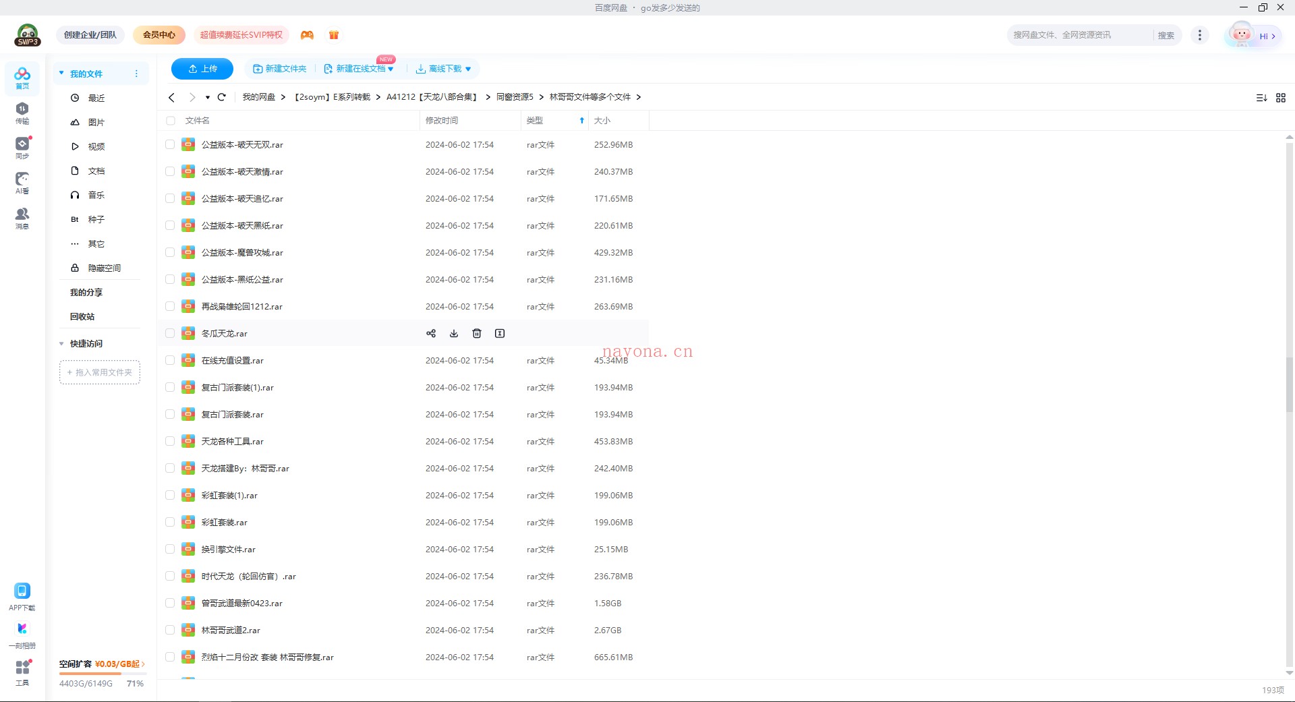
Task: Check the 再战枭雄轮回1212.rar checkbox
Action: click(x=170, y=306)
